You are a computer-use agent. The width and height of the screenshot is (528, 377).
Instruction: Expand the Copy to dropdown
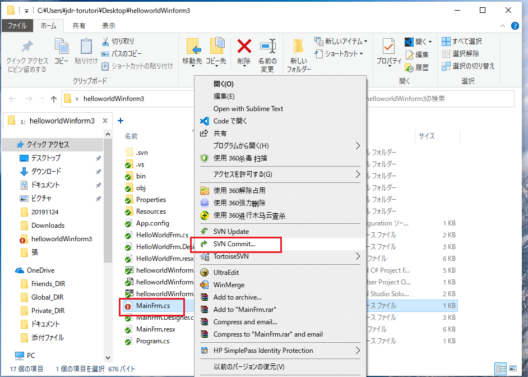click(216, 66)
